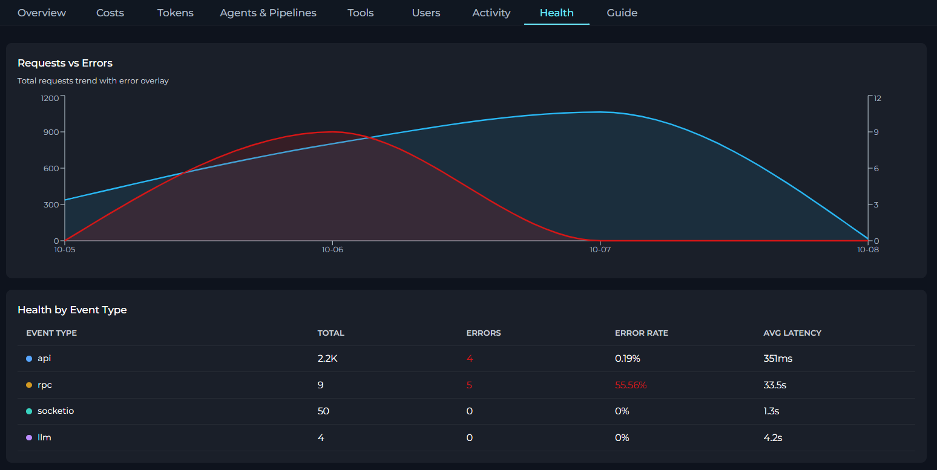Click the 1200 label on left axis
The width and height of the screenshot is (937, 470).
(50, 98)
